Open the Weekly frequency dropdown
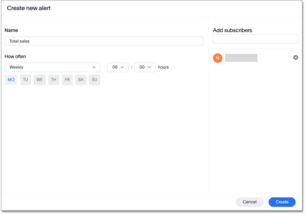 [x=52, y=67]
